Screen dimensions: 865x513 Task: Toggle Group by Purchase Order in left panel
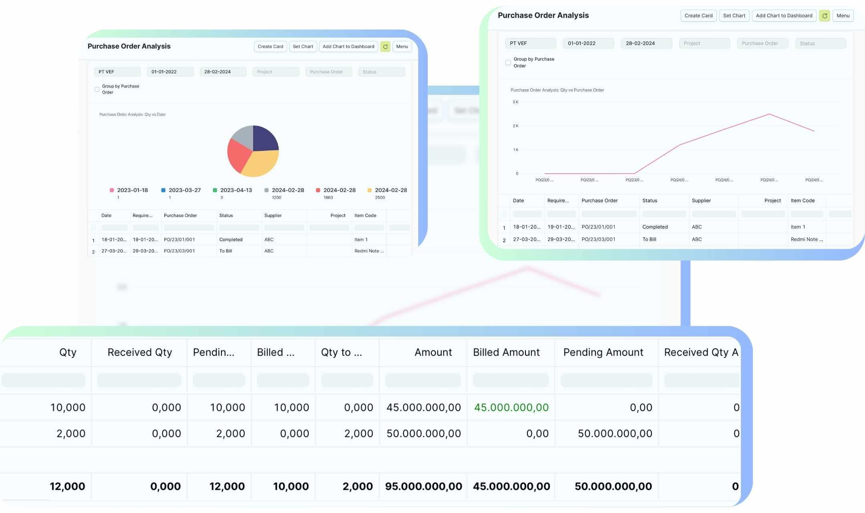pos(97,90)
